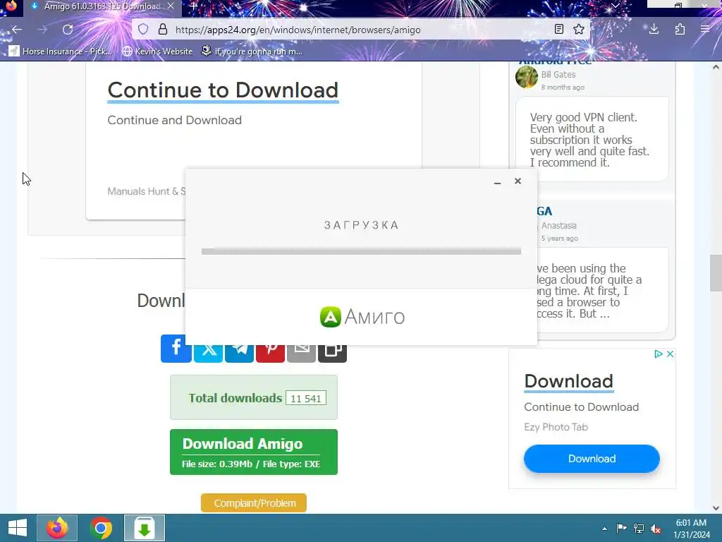Open the taskbar clock and date
722x542 pixels.
tap(691, 529)
